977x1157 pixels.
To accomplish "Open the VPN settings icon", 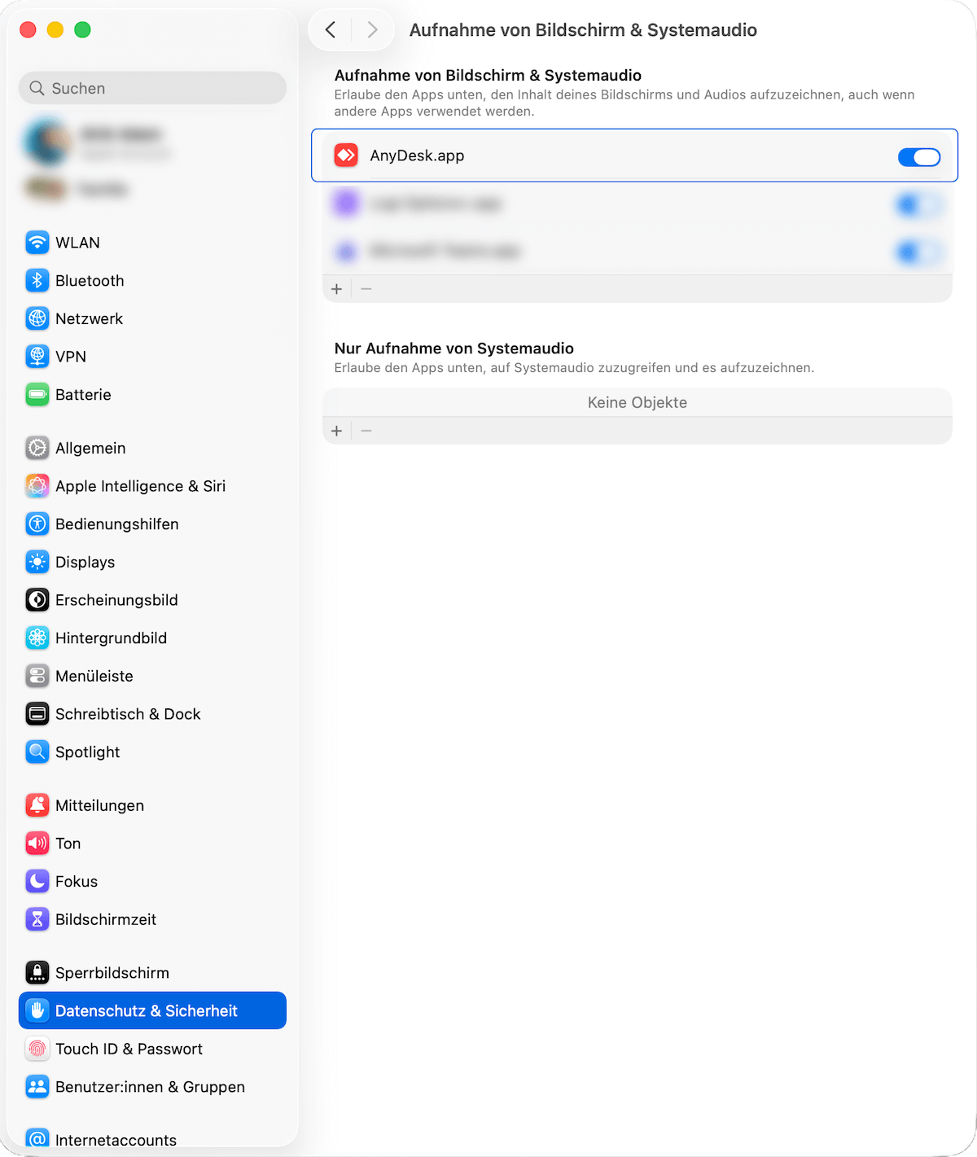I will [37, 357].
